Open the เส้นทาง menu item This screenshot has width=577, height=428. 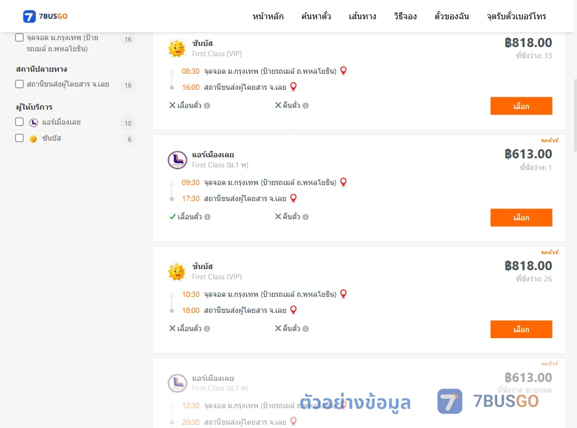tap(362, 16)
